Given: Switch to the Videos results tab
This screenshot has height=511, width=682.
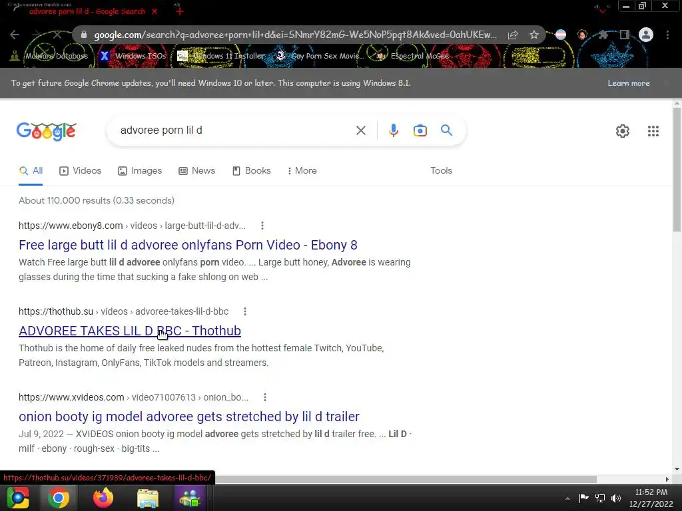Looking at the screenshot, I should (x=81, y=171).
